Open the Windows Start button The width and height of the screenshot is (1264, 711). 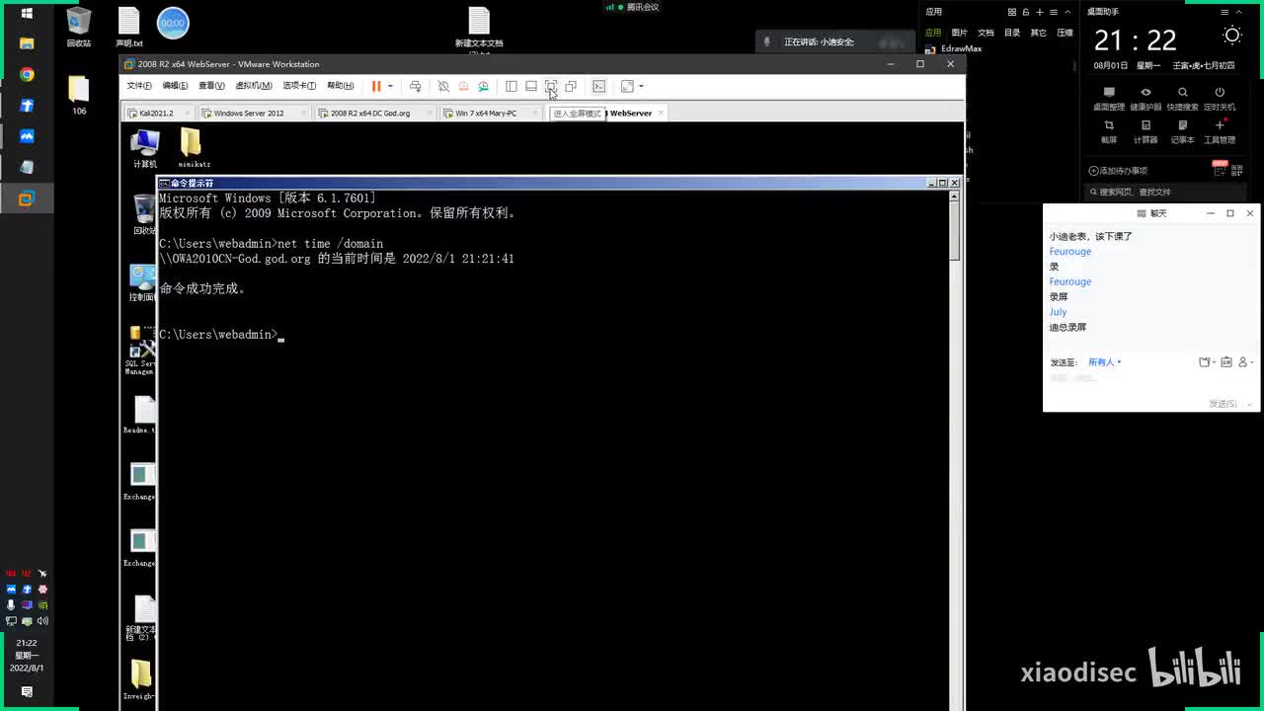27,14
